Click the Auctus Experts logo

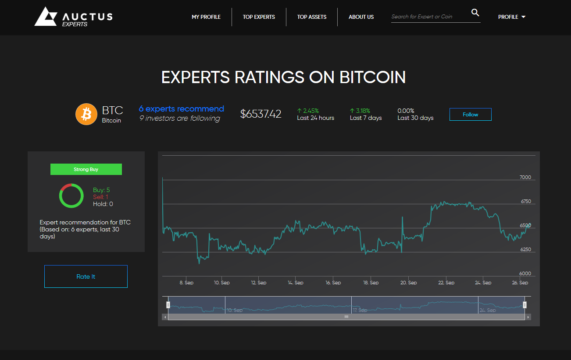click(73, 17)
